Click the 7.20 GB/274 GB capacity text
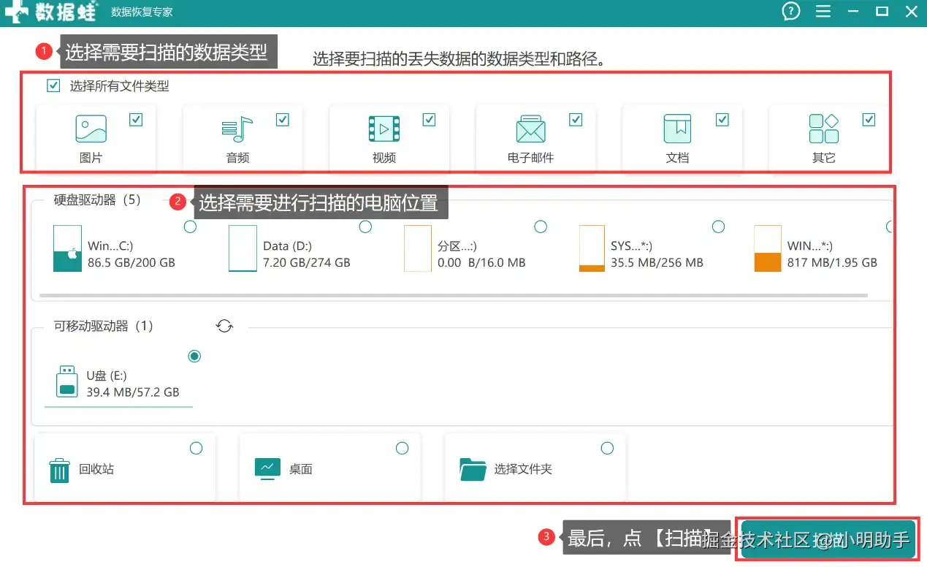 (x=307, y=262)
